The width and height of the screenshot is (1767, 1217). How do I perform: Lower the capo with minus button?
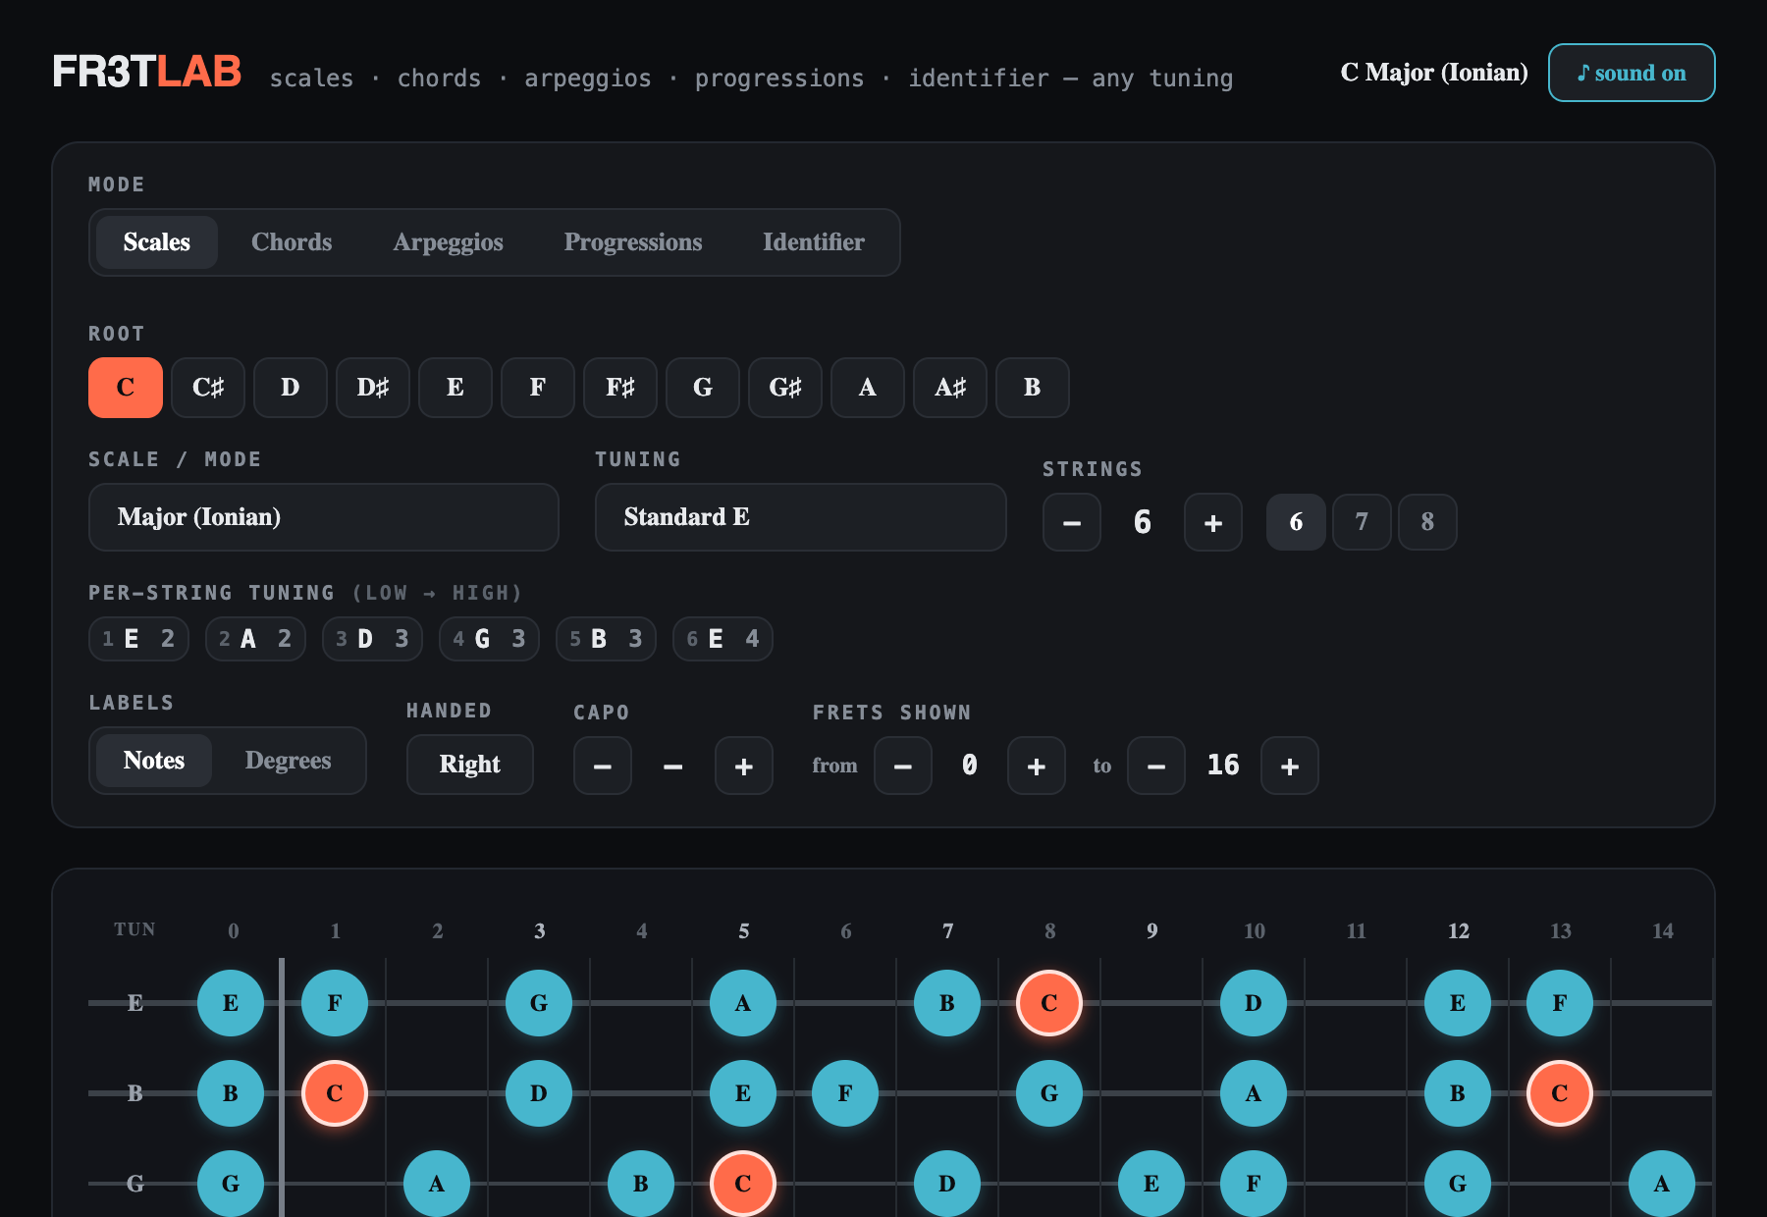click(603, 766)
